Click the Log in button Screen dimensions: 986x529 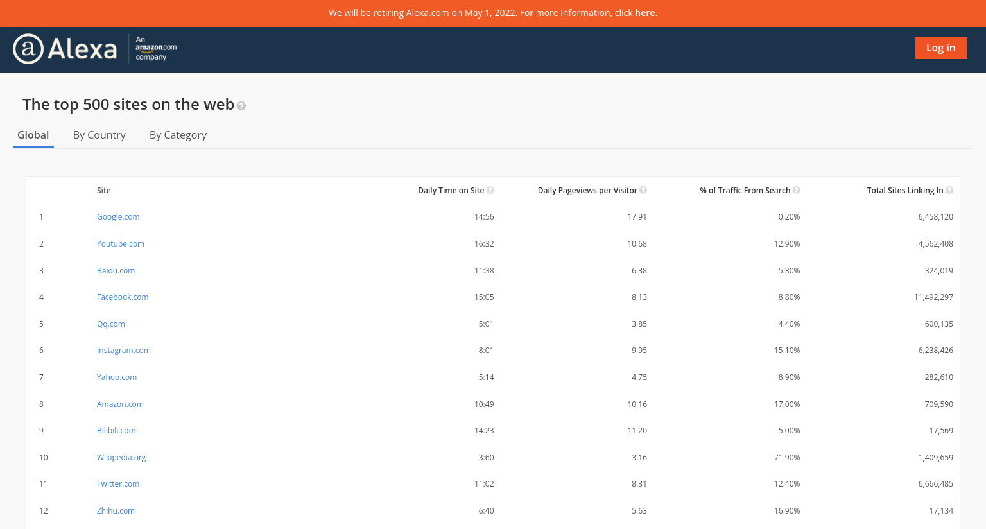tap(940, 48)
